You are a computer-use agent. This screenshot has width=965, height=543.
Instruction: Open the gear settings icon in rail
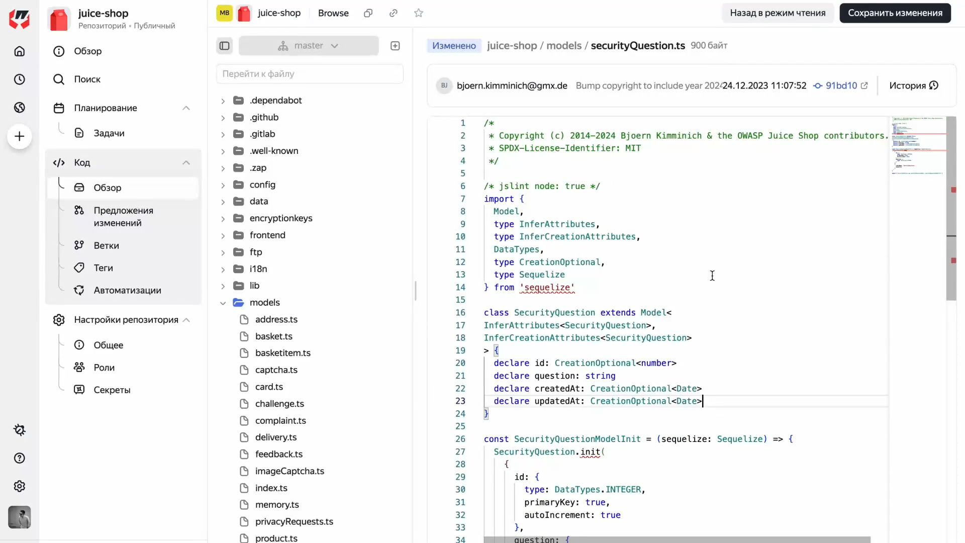pyautogui.click(x=19, y=486)
